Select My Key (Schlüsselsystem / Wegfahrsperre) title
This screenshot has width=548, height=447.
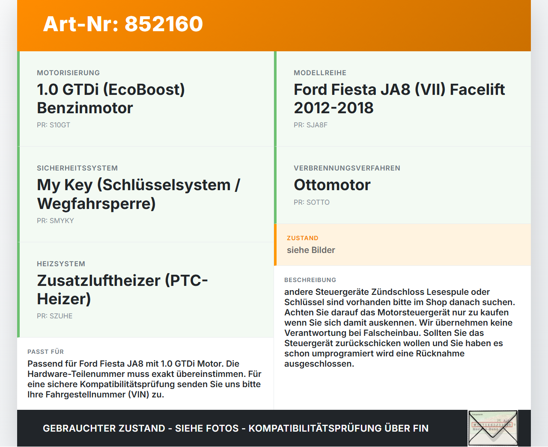pyautogui.click(x=139, y=194)
